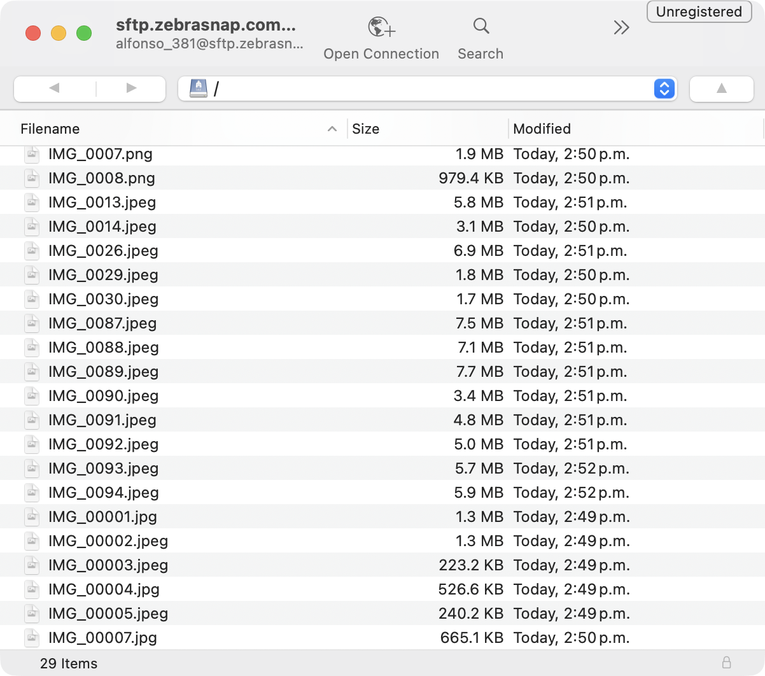Select the file name IMG_0089.jpeg
765x676 pixels.
(103, 372)
